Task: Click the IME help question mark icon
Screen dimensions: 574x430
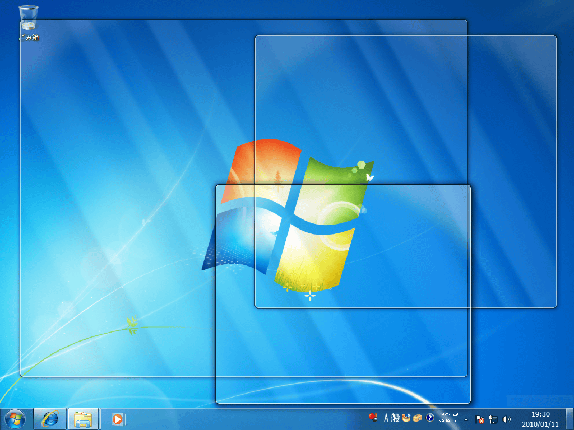Action: (430, 418)
